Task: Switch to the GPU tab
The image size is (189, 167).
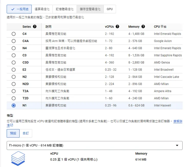Action: [x=110, y=9]
